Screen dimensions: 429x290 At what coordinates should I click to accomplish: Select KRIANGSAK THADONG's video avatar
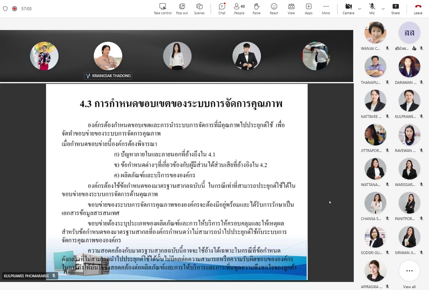point(108,56)
